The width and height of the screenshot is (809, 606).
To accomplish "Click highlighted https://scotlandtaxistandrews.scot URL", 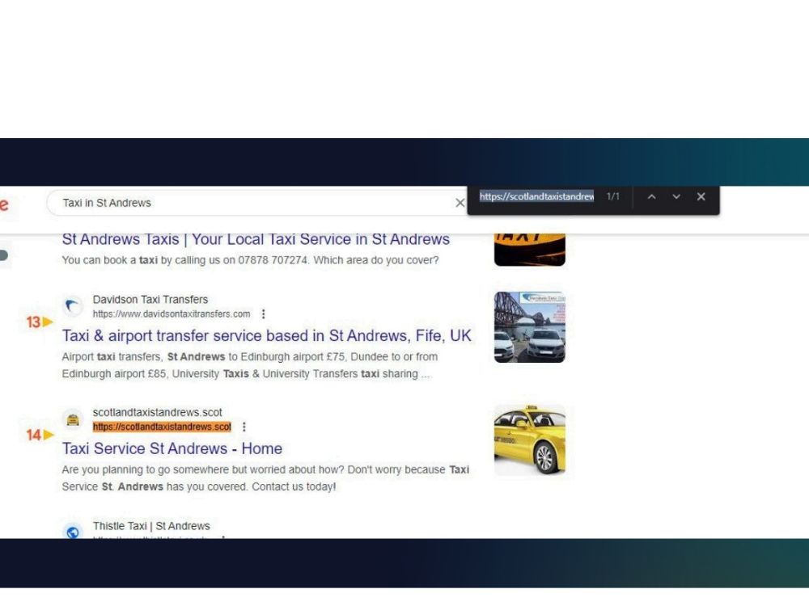I will tap(162, 427).
